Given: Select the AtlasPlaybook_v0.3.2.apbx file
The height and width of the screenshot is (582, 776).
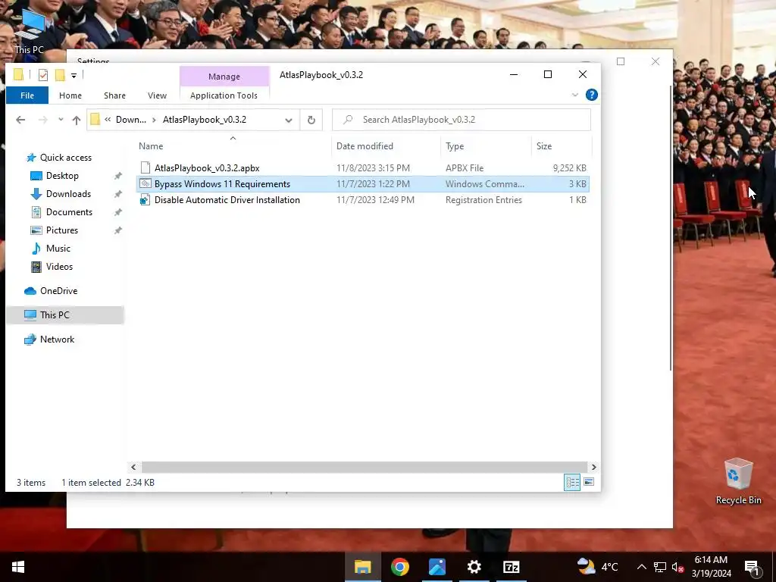Looking at the screenshot, I should click(x=207, y=168).
